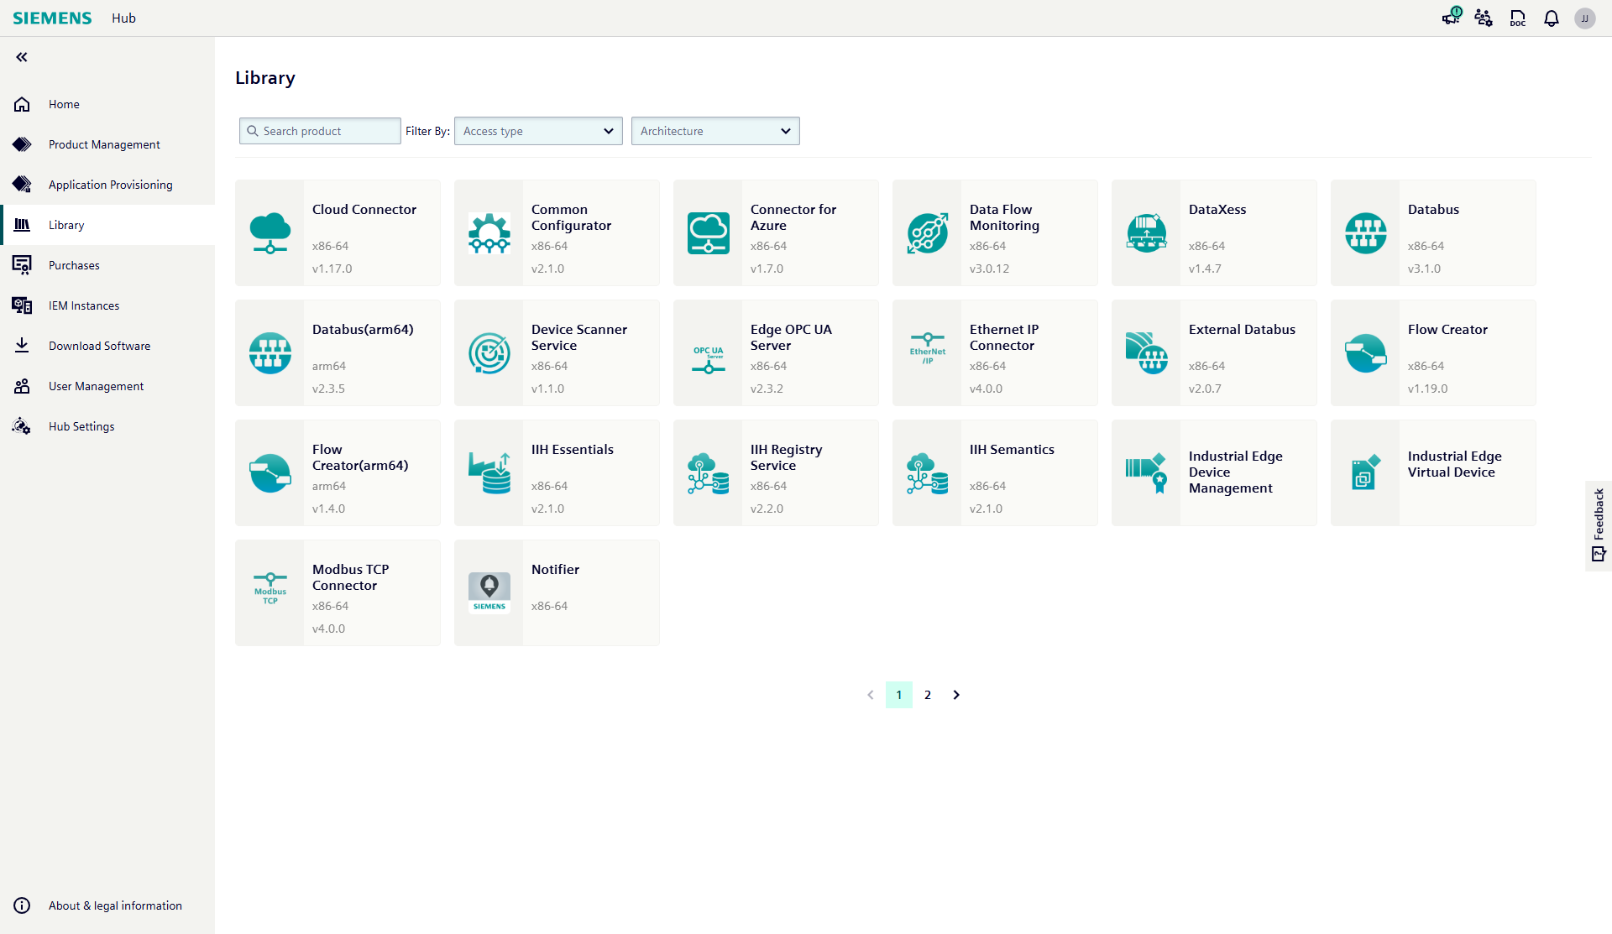Click the DataXess app icon
This screenshot has height=934, width=1612.
click(x=1147, y=233)
